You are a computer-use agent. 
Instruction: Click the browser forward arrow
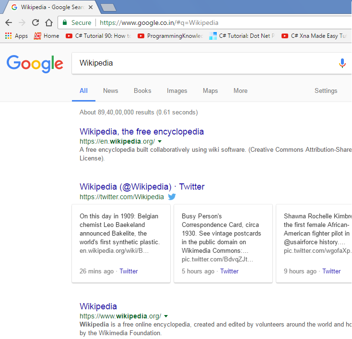click(x=22, y=23)
